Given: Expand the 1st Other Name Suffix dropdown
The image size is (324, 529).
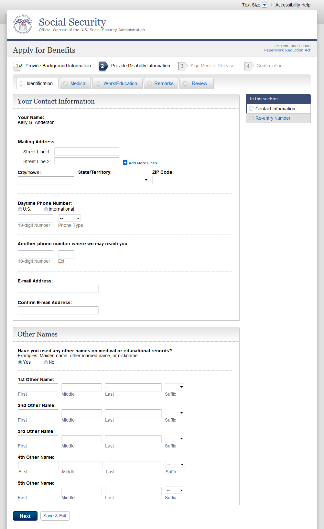Looking at the screenshot, I should coord(175,387).
